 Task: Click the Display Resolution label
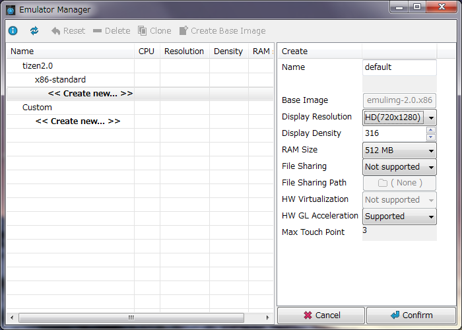pos(317,117)
